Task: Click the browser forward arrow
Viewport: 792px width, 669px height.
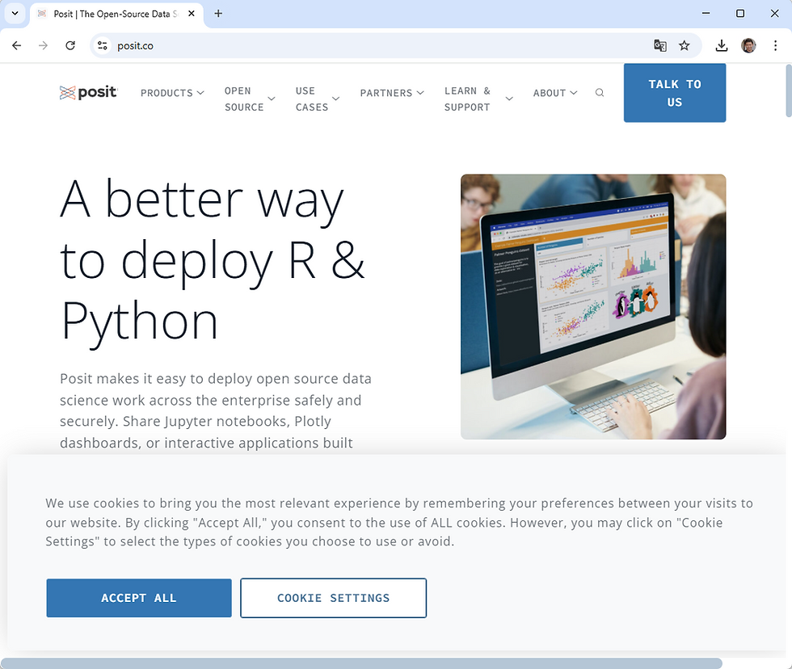Action: tap(44, 45)
